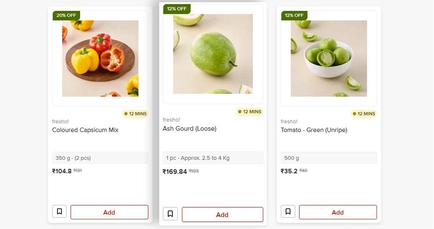This screenshot has width=434, height=229.
Task: Save Ash Gourd using bookmark icon
Action: click(x=170, y=214)
